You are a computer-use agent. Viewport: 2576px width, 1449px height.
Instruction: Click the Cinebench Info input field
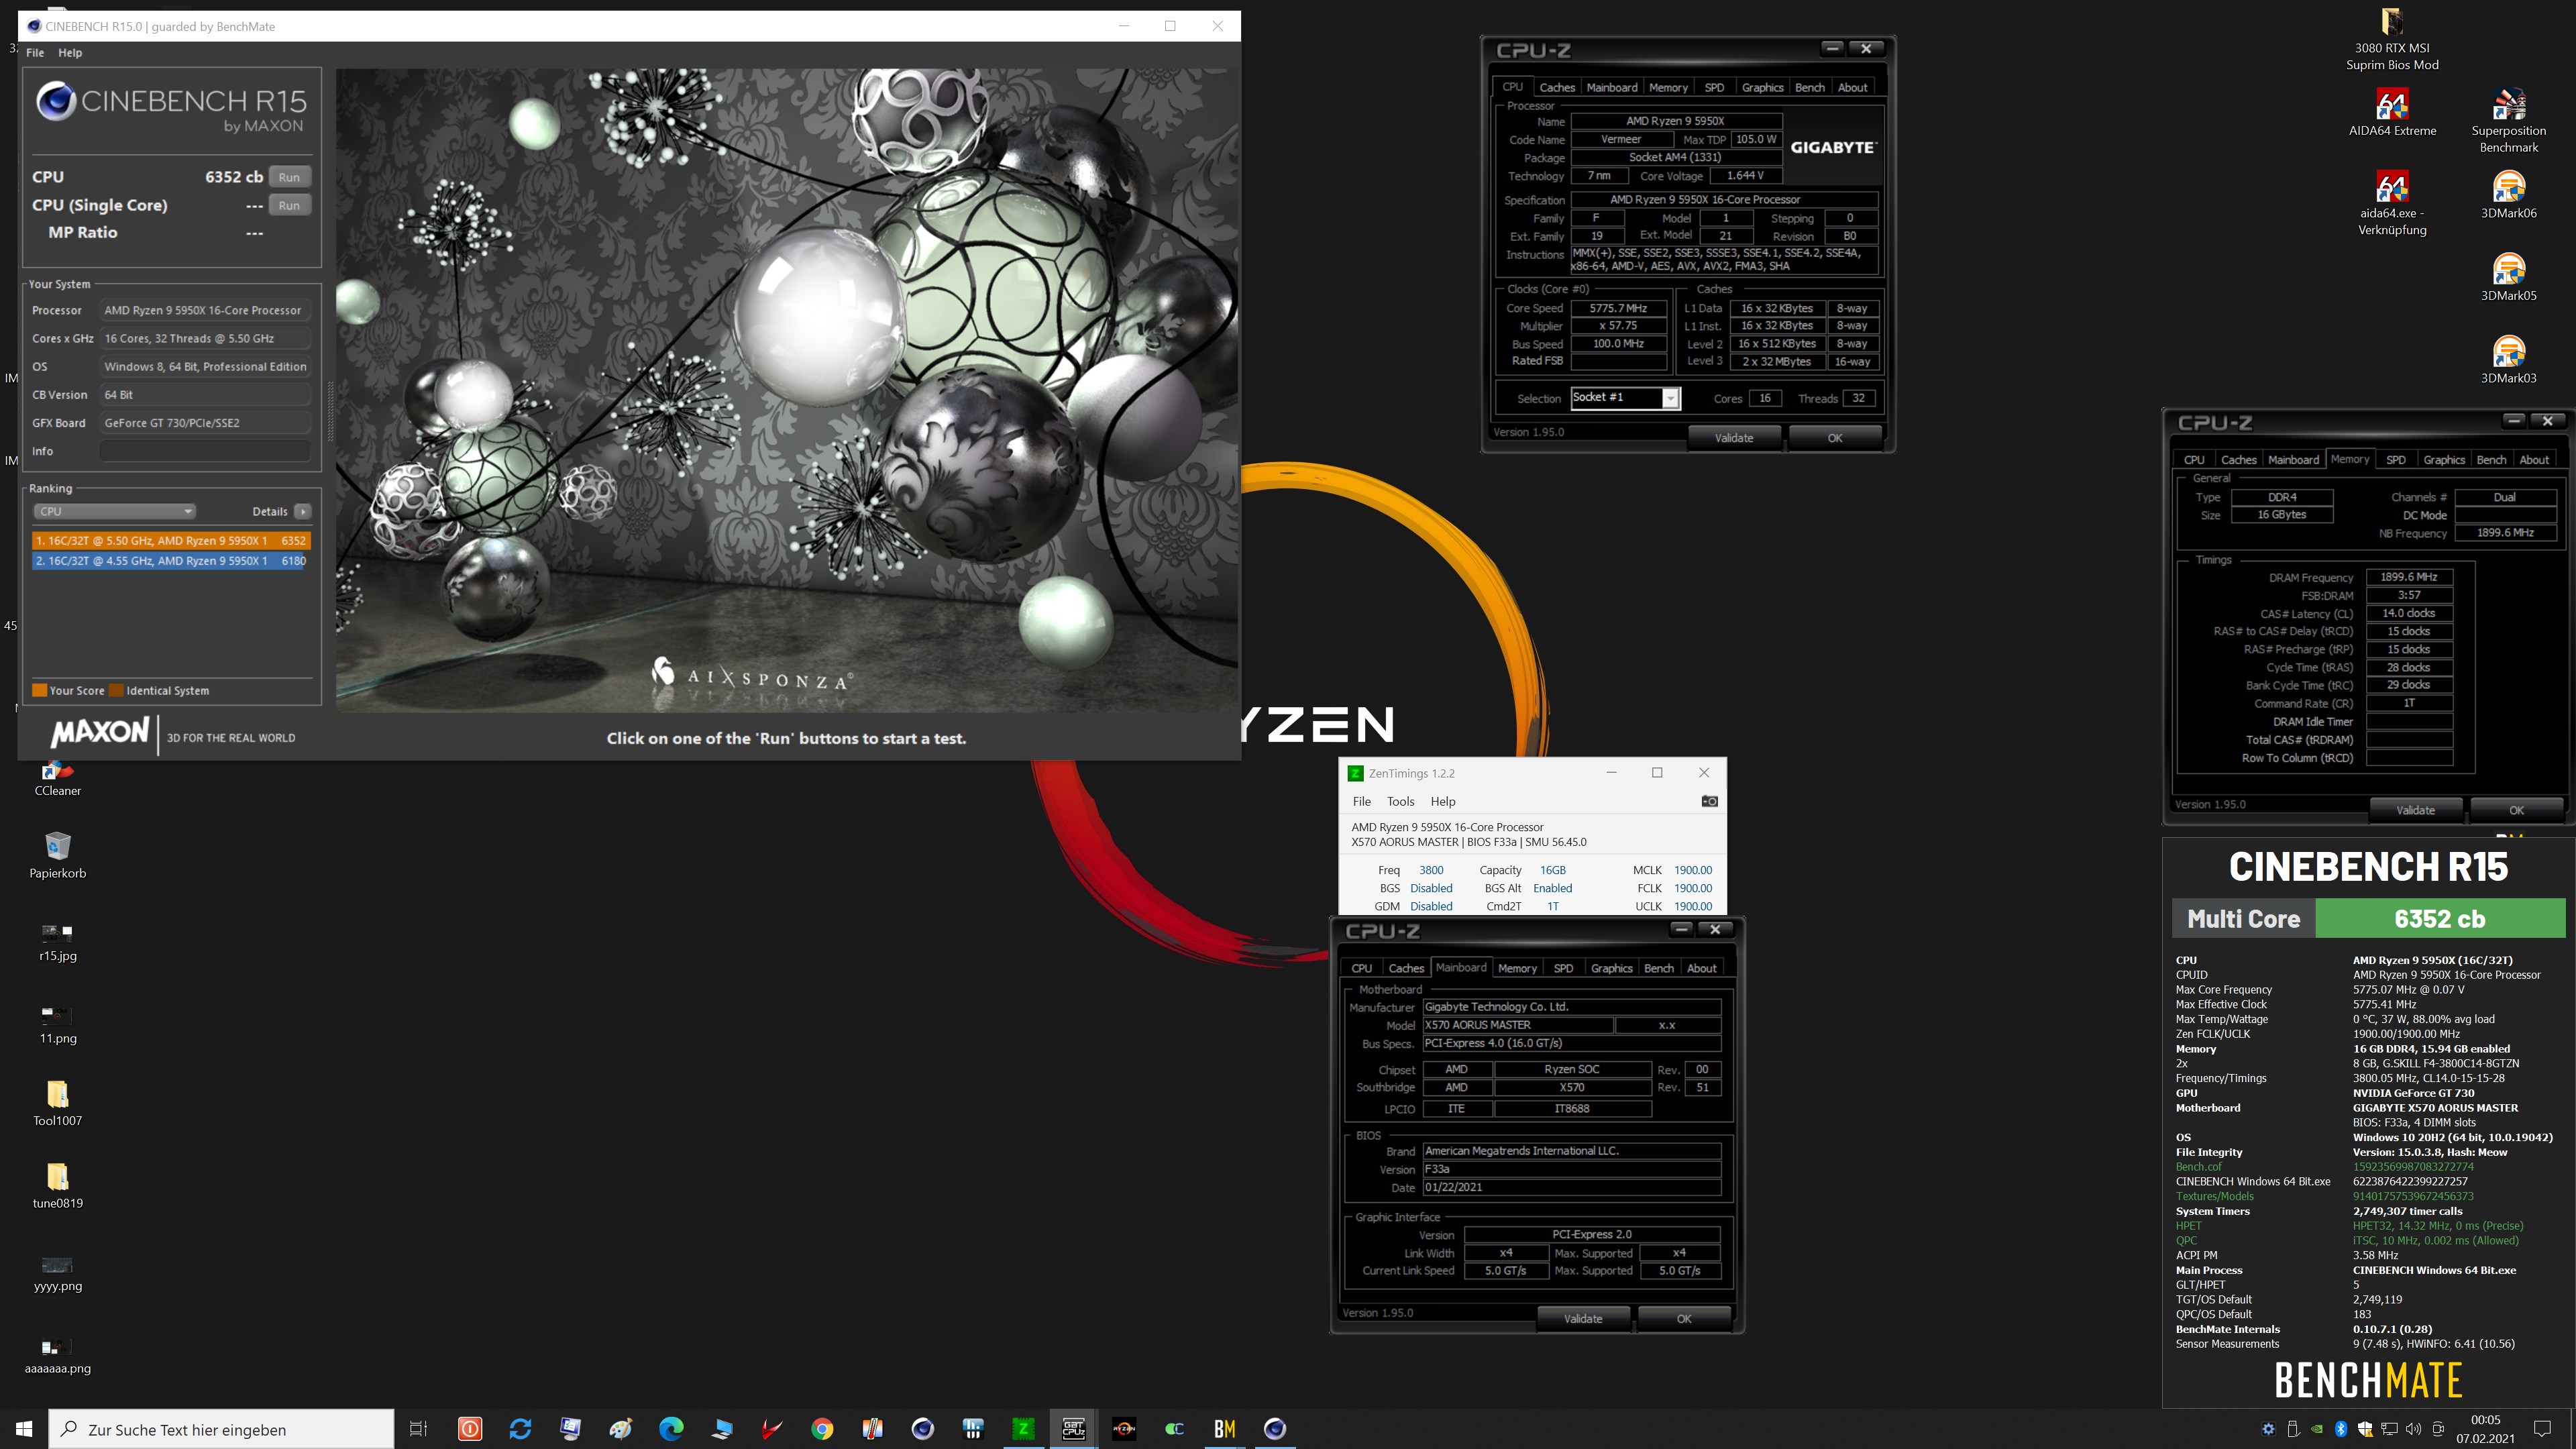[205, 451]
